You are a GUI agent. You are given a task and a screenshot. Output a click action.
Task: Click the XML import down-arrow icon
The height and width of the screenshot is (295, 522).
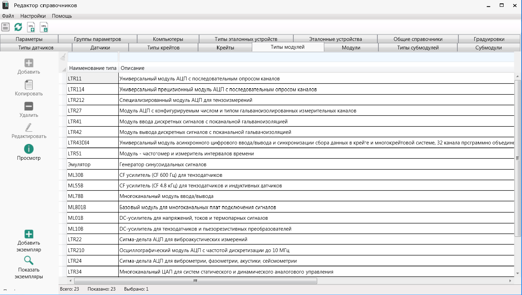tap(44, 27)
